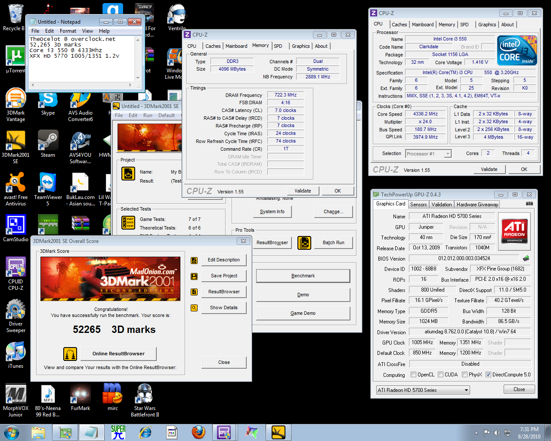This screenshot has height=441, width=551.
Task: Open the ATI Radeon HD 5700 Series dropdown
Action: point(423,390)
